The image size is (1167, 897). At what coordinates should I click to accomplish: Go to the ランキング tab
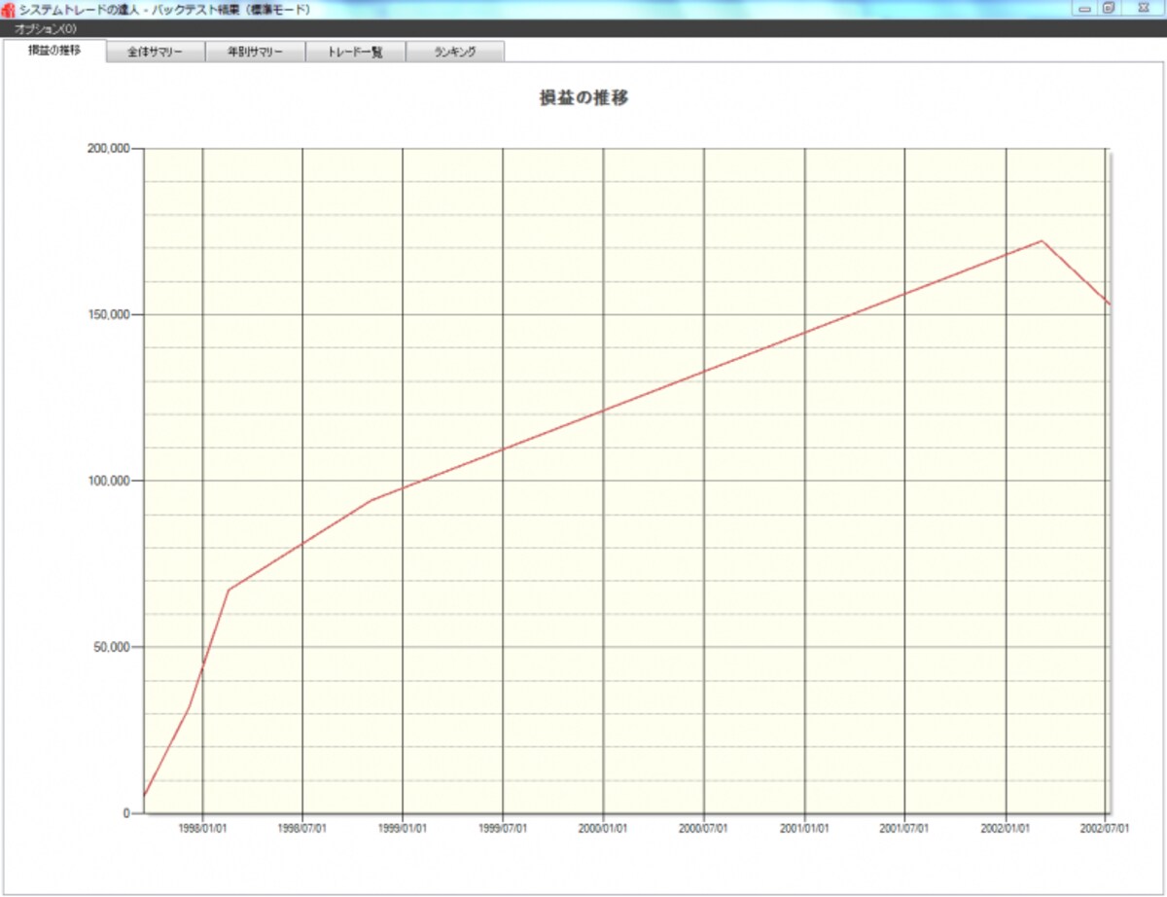(x=455, y=53)
